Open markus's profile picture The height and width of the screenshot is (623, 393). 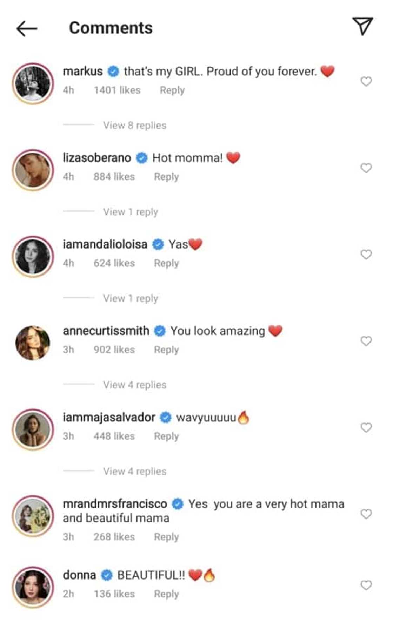(33, 83)
